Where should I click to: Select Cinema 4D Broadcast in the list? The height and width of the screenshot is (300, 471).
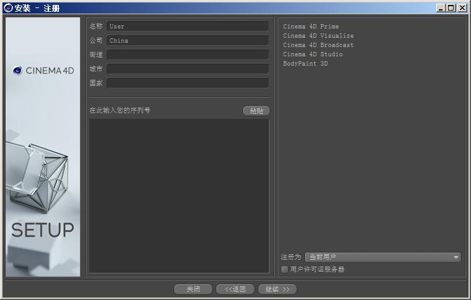pos(319,45)
